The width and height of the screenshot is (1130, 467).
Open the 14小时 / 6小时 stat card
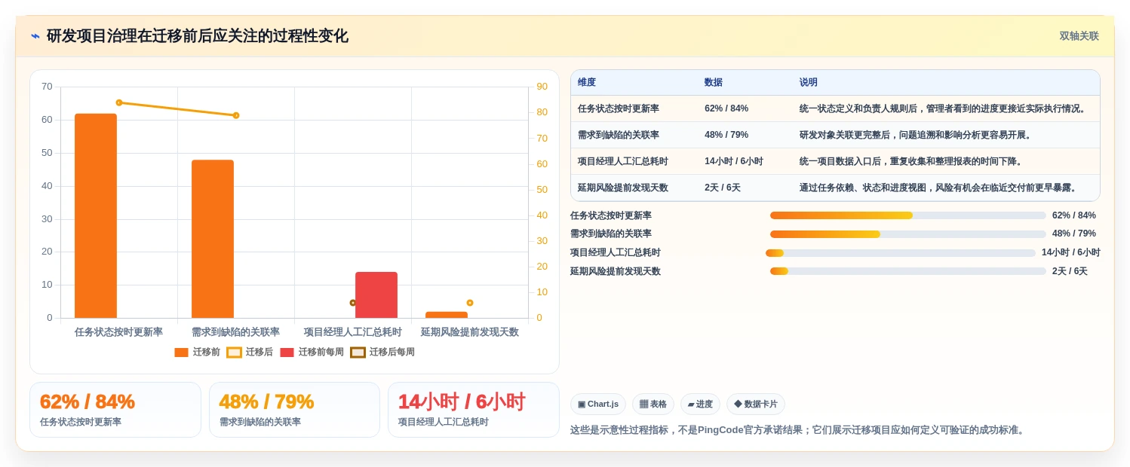tap(474, 410)
